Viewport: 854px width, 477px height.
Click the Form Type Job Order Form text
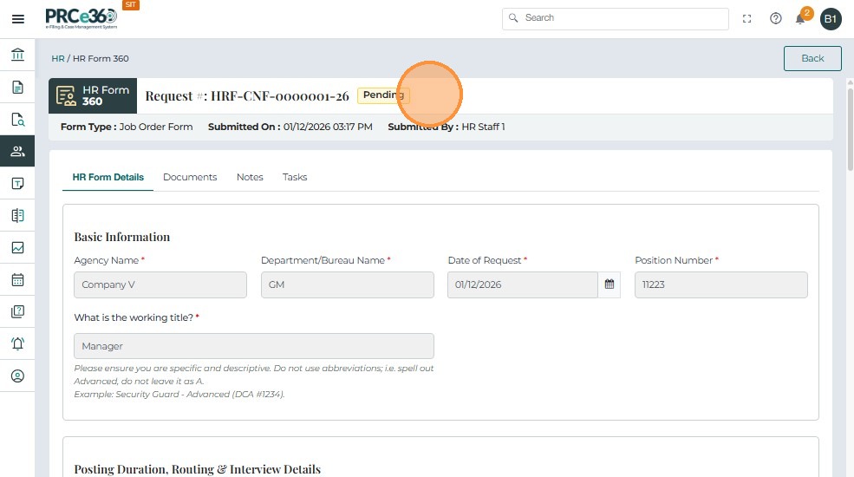point(127,127)
